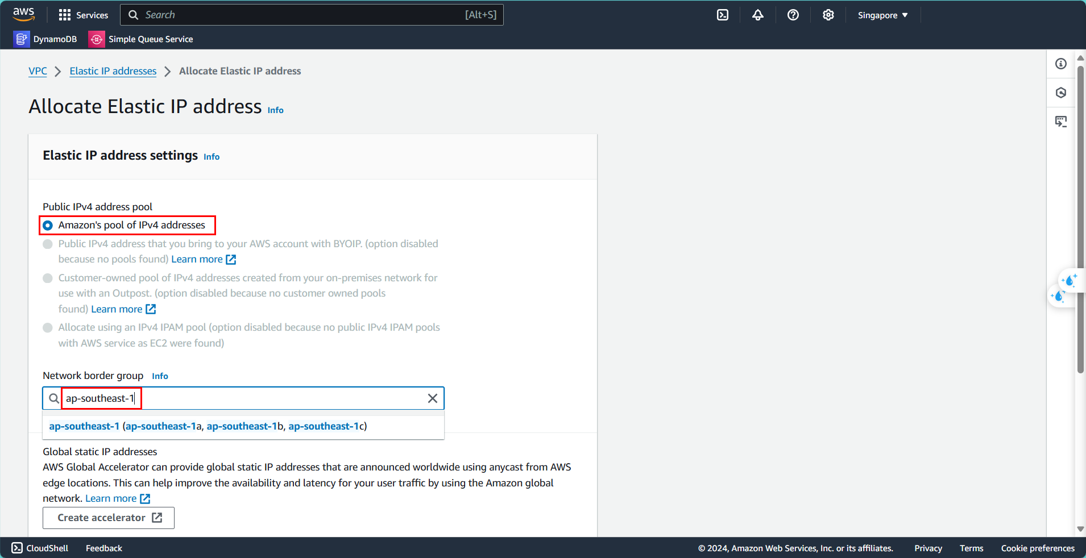1086x558 pixels.
Task: Open settings gear in top bar
Action: pyautogui.click(x=828, y=15)
